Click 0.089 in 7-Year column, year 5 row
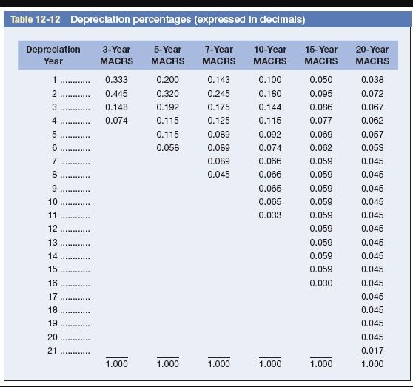Viewport: 413px width, 387px height. pyautogui.click(x=218, y=135)
